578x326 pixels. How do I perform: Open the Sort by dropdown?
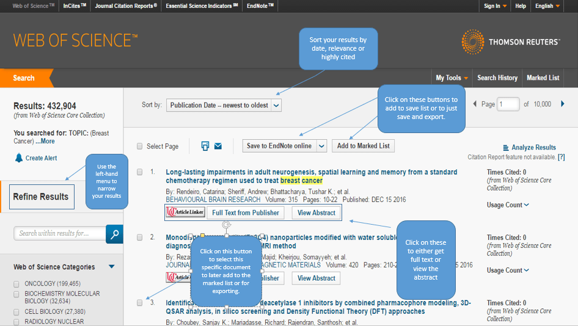click(x=224, y=105)
